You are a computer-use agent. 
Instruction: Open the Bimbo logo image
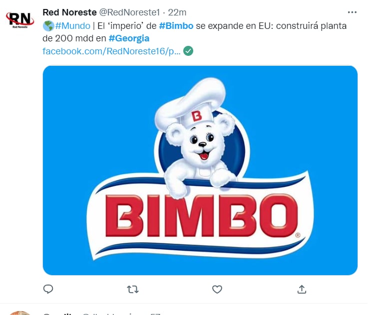[200, 170]
